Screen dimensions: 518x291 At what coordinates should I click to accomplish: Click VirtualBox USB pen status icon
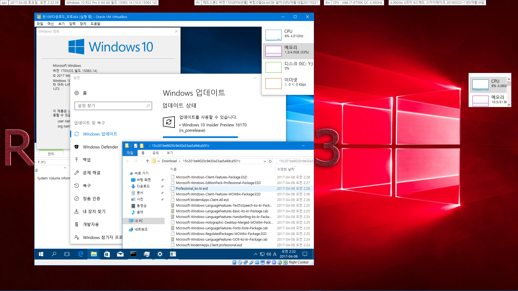point(251,262)
